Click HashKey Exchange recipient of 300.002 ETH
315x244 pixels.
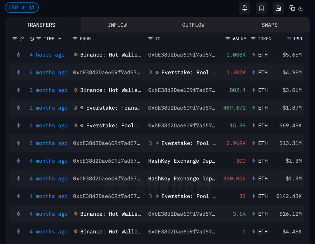click(x=182, y=179)
